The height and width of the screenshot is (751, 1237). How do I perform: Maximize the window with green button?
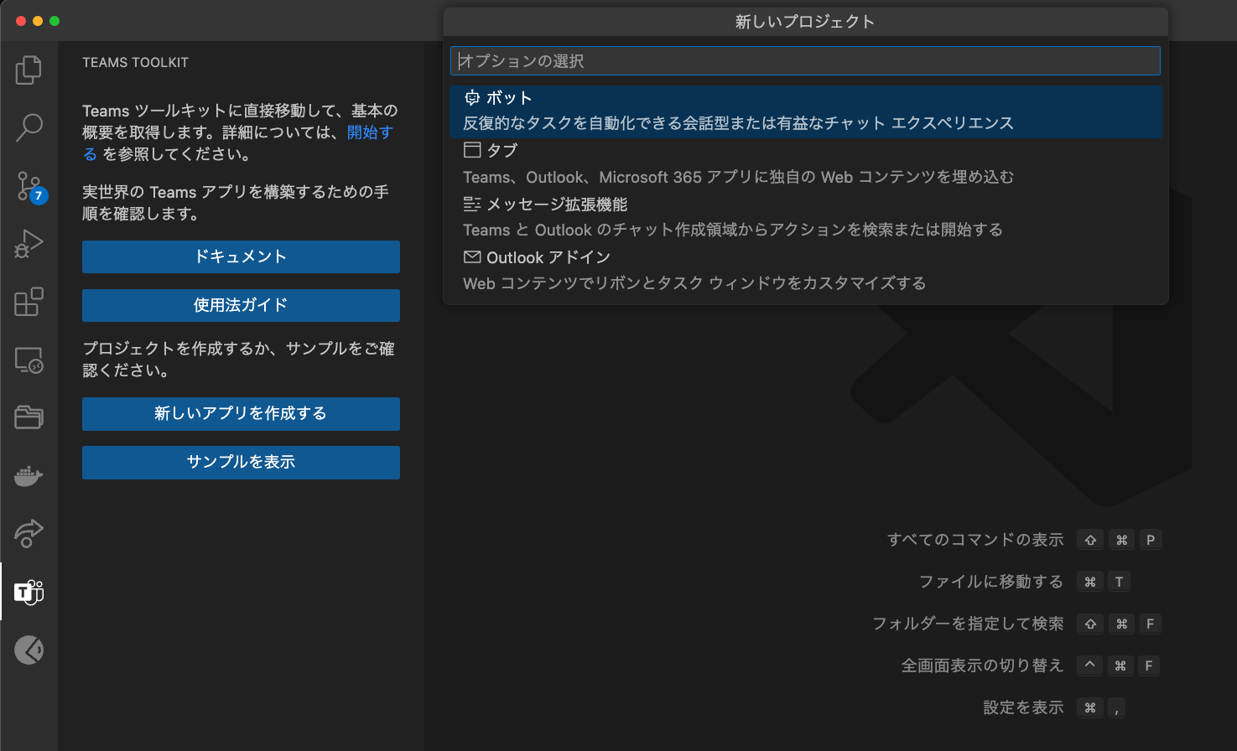pos(55,21)
